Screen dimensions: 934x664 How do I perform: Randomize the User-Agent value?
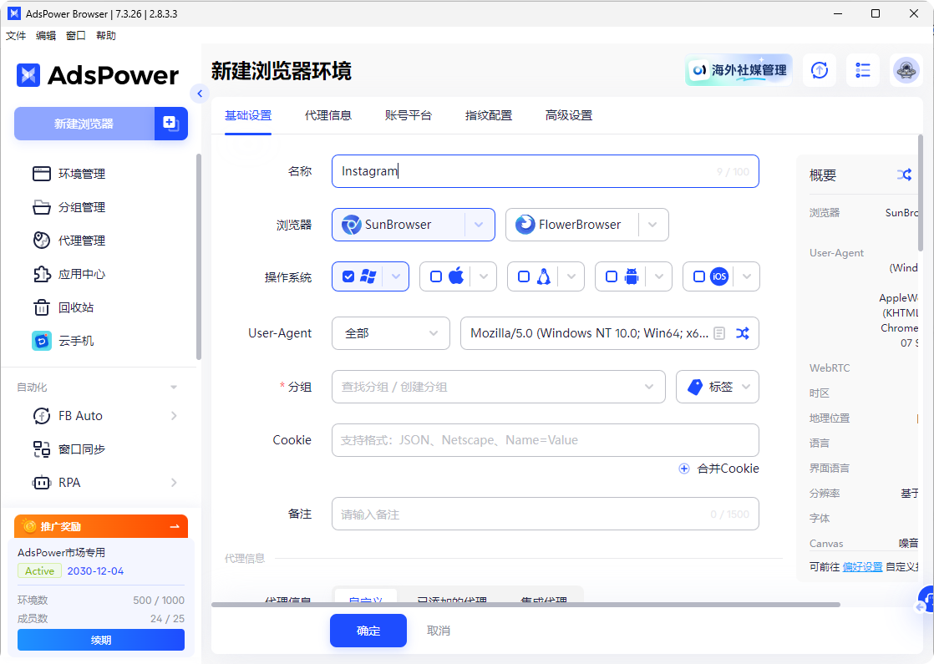pyautogui.click(x=743, y=332)
